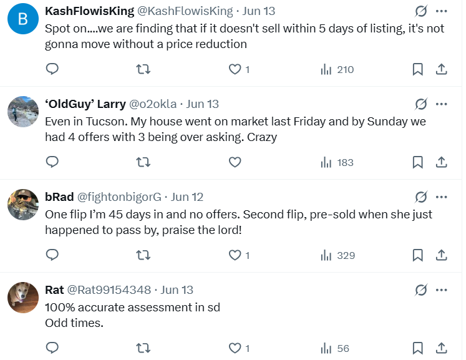Open @fightonbigorG profile handle
The height and width of the screenshot is (360, 466).
pos(119,197)
